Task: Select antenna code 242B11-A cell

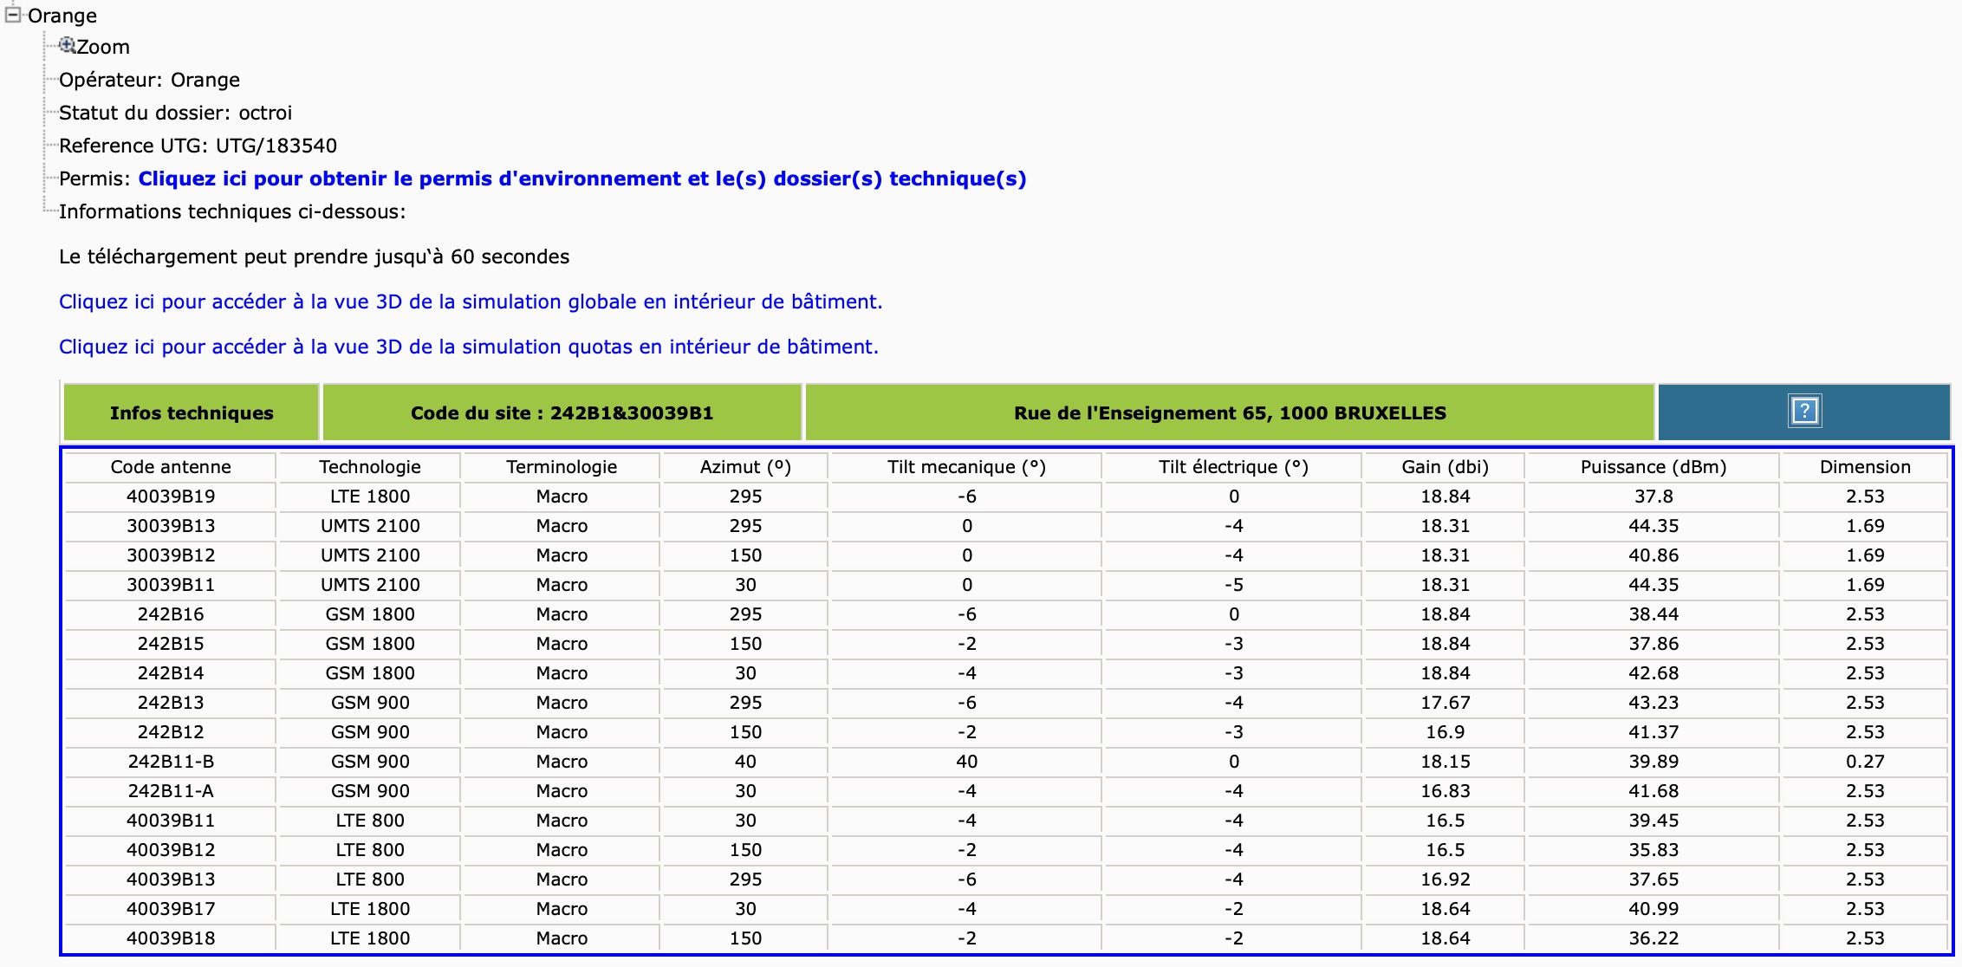Action: point(171,791)
